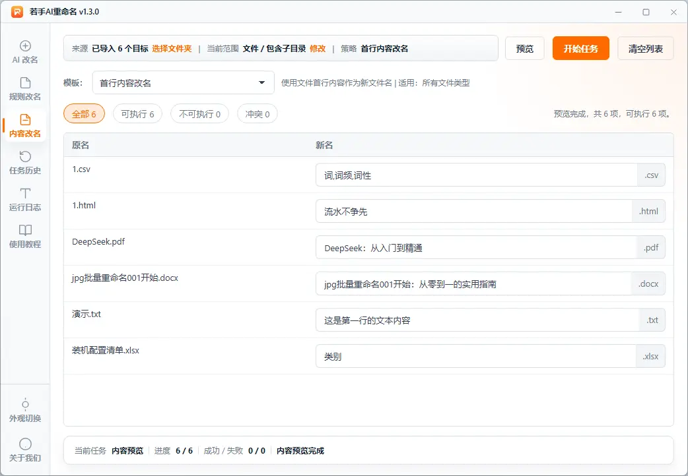Click the .html extension label

pos(648,212)
